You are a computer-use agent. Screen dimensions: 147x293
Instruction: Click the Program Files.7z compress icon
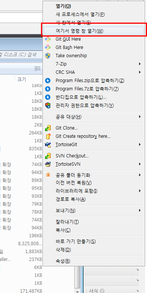(x=48, y=89)
